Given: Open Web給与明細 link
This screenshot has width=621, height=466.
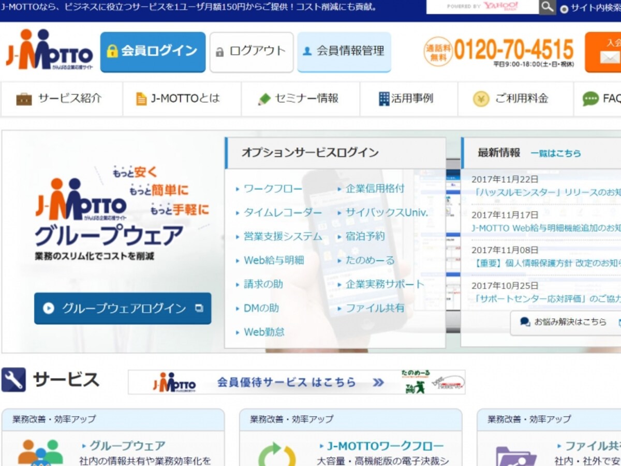Looking at the screenshot, I should click(274, 260).
